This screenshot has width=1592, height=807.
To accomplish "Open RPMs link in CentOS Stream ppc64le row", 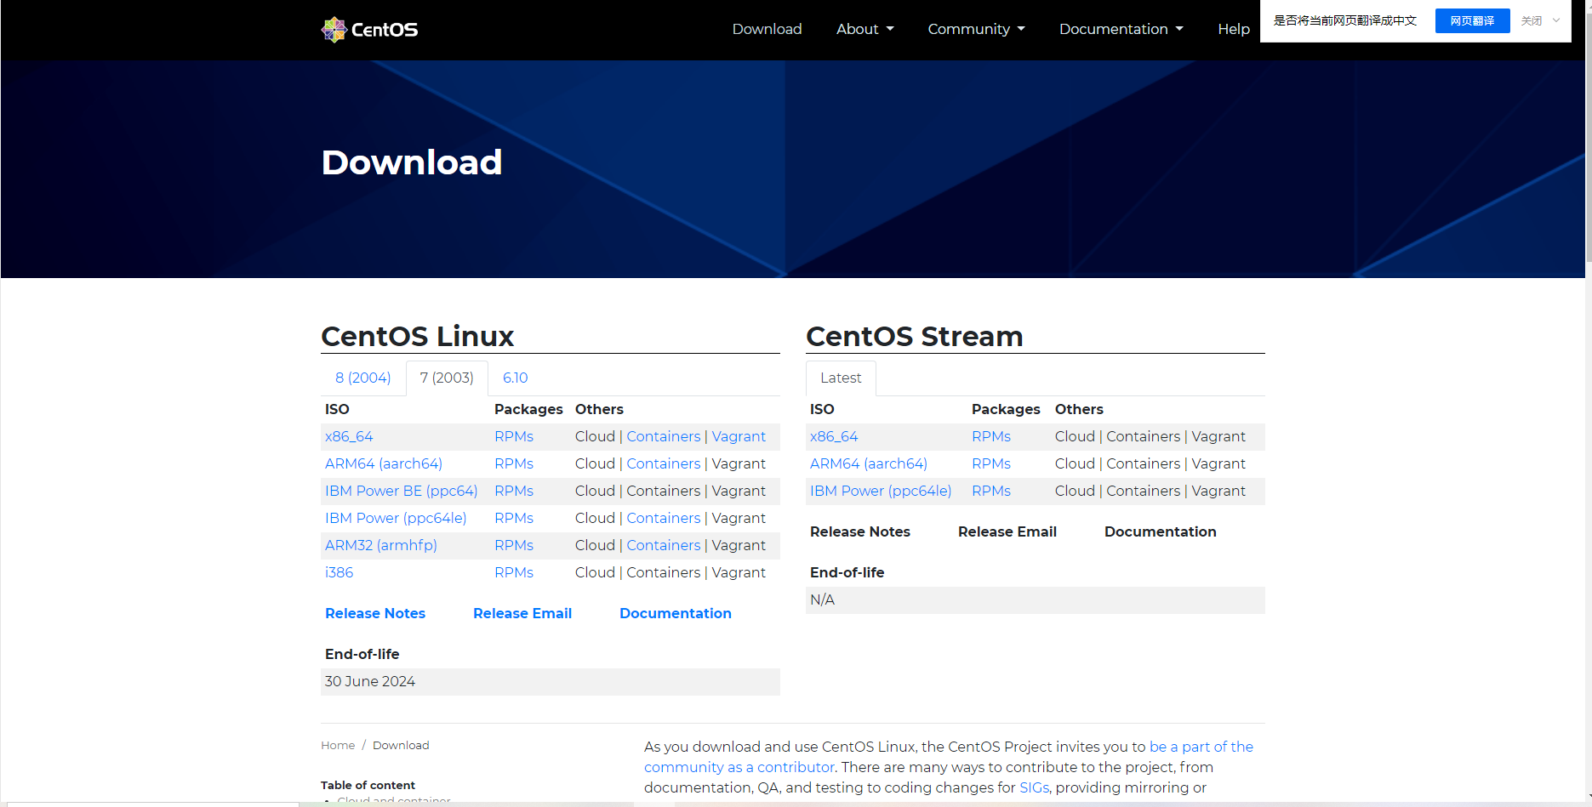I will pyautogui.click(x=991, y=491).
